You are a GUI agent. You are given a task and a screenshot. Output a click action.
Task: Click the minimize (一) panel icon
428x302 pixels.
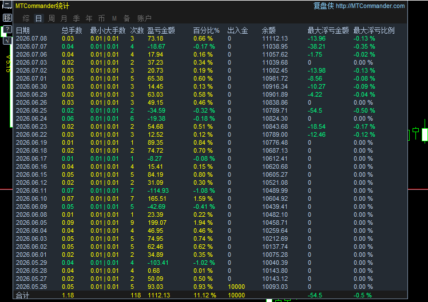(7, 5)
